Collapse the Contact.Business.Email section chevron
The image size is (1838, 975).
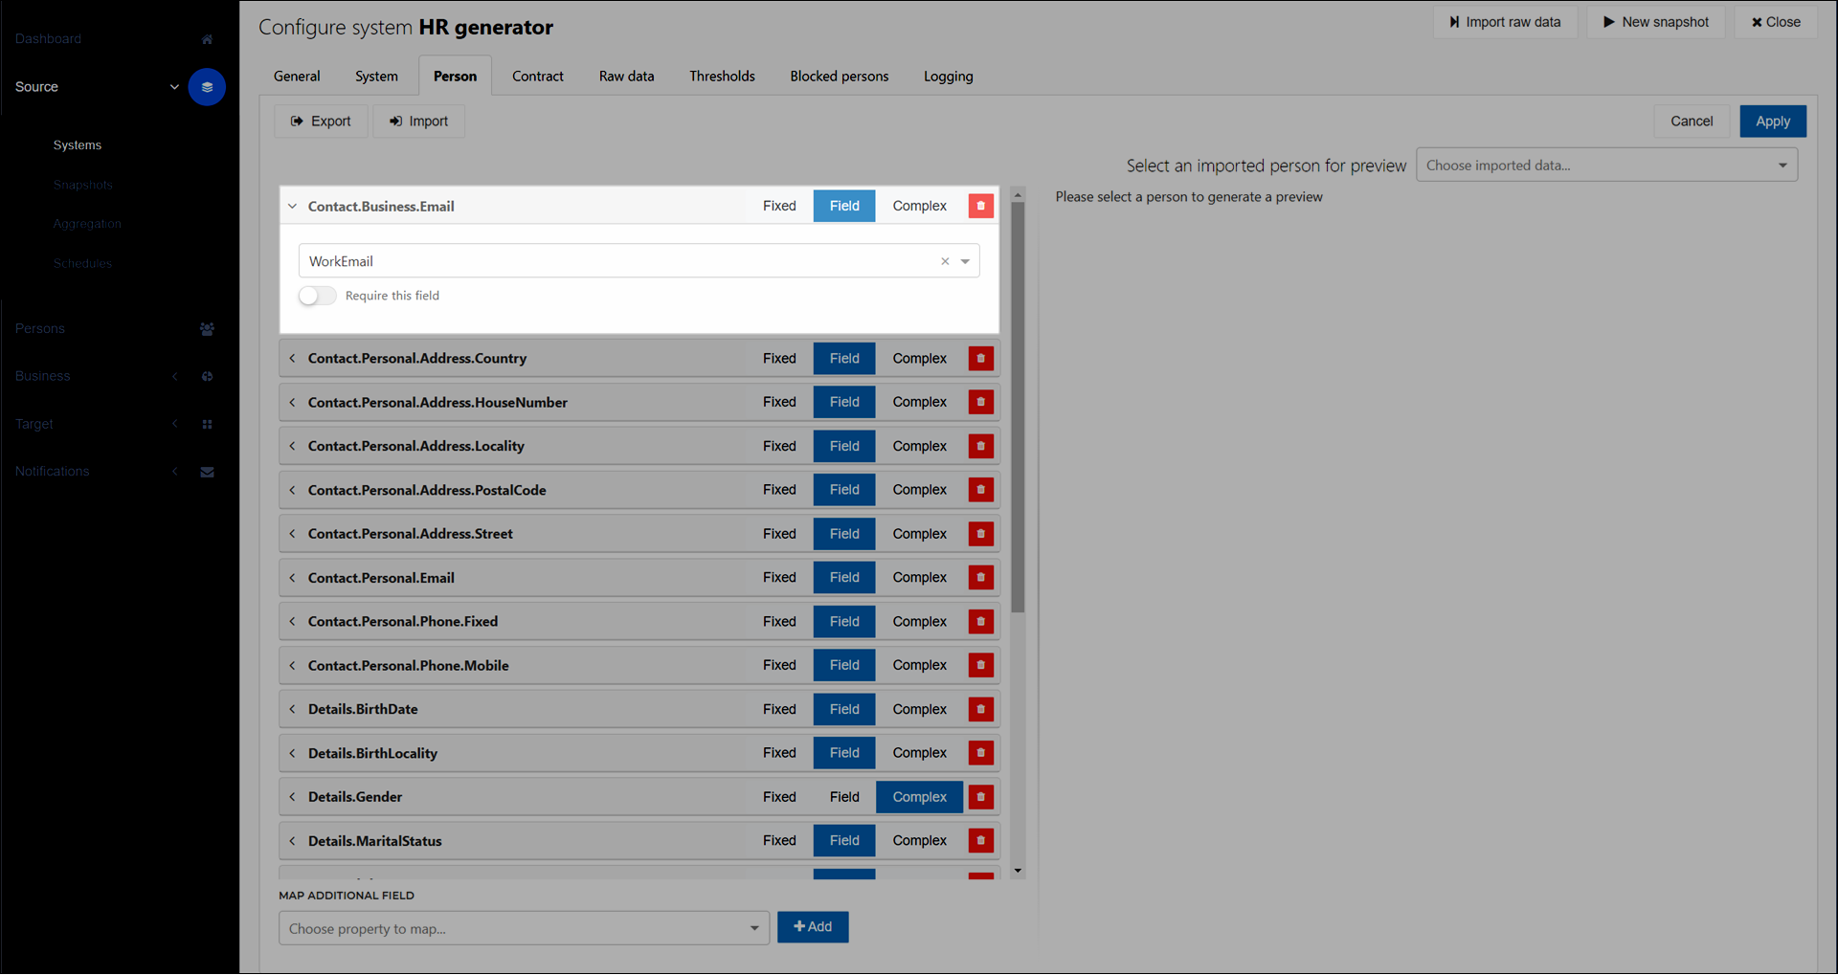[x=293, y=206]
